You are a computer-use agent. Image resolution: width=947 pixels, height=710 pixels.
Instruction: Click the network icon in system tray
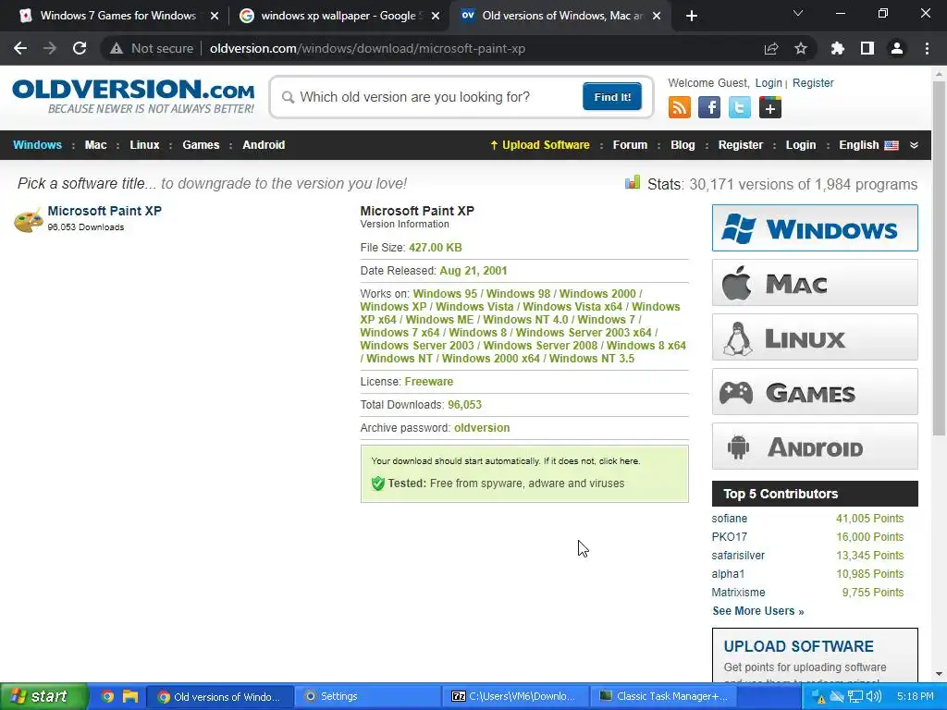pos(855,696)
